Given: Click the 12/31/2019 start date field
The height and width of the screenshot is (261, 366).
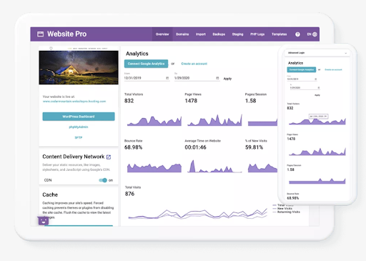Looking at the screenshot, I should pos(147,78).
